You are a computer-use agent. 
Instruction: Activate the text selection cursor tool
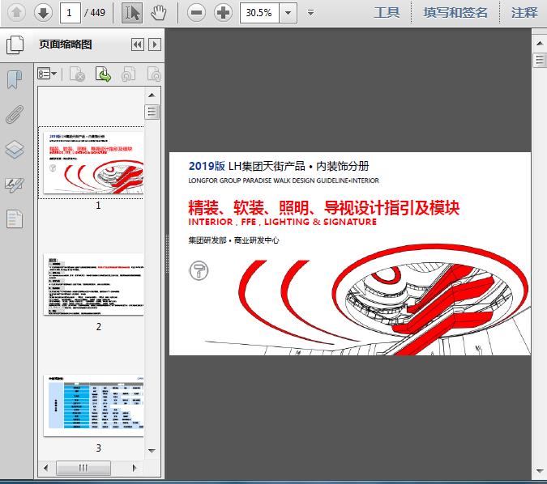pyautogui.click(x=132, y=13)
